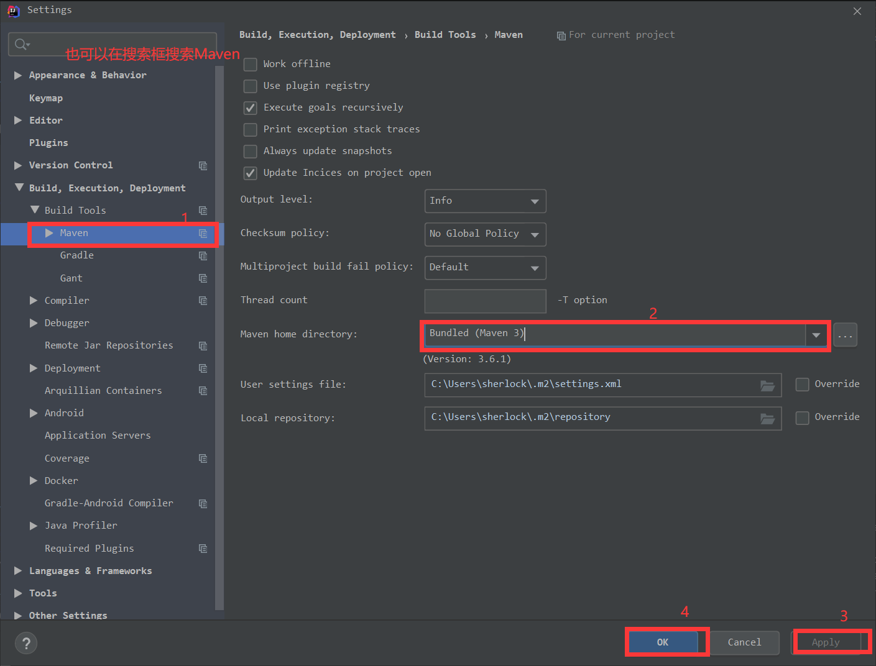
Task: Uncheck Update Indices on project open
Action: [x=251, y=173]
